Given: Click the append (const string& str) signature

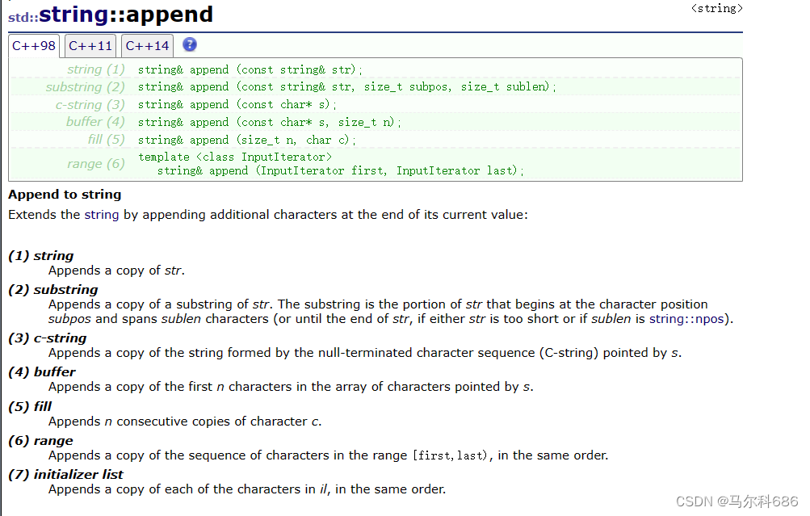Looking at the screenshot, I should [x=250, y=69].
